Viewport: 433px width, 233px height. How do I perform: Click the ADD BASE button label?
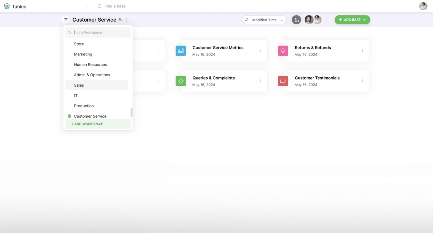click(352, 20)
